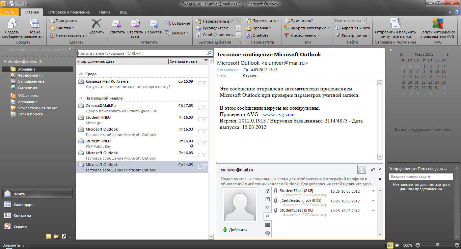461x249 pixels.
Task: Flag the Команда Mail.Ru Агента message
Action: (205, 83)
